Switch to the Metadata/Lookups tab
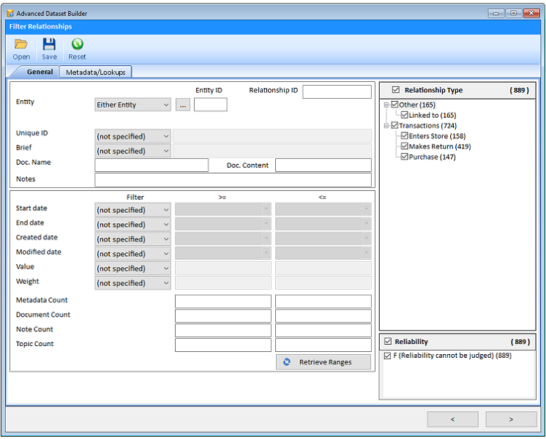This screenshot has height=439, width=546. coord(95,72)
